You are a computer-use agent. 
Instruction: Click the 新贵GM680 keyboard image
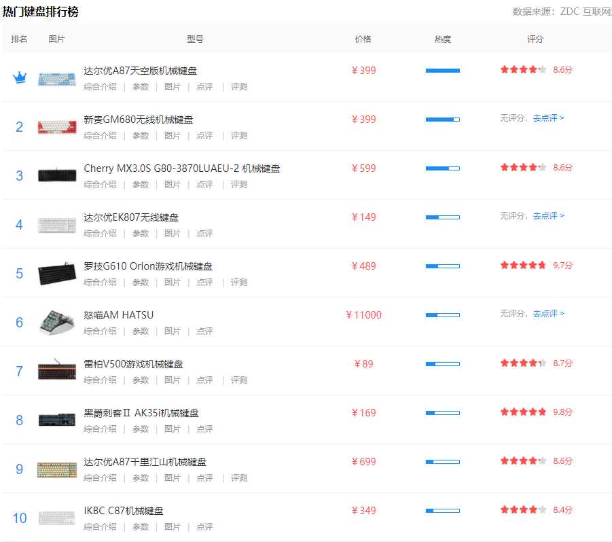(57, 127)
